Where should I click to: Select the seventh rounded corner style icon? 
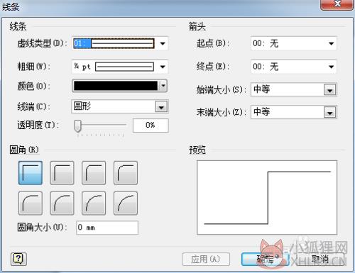[94, 204]
